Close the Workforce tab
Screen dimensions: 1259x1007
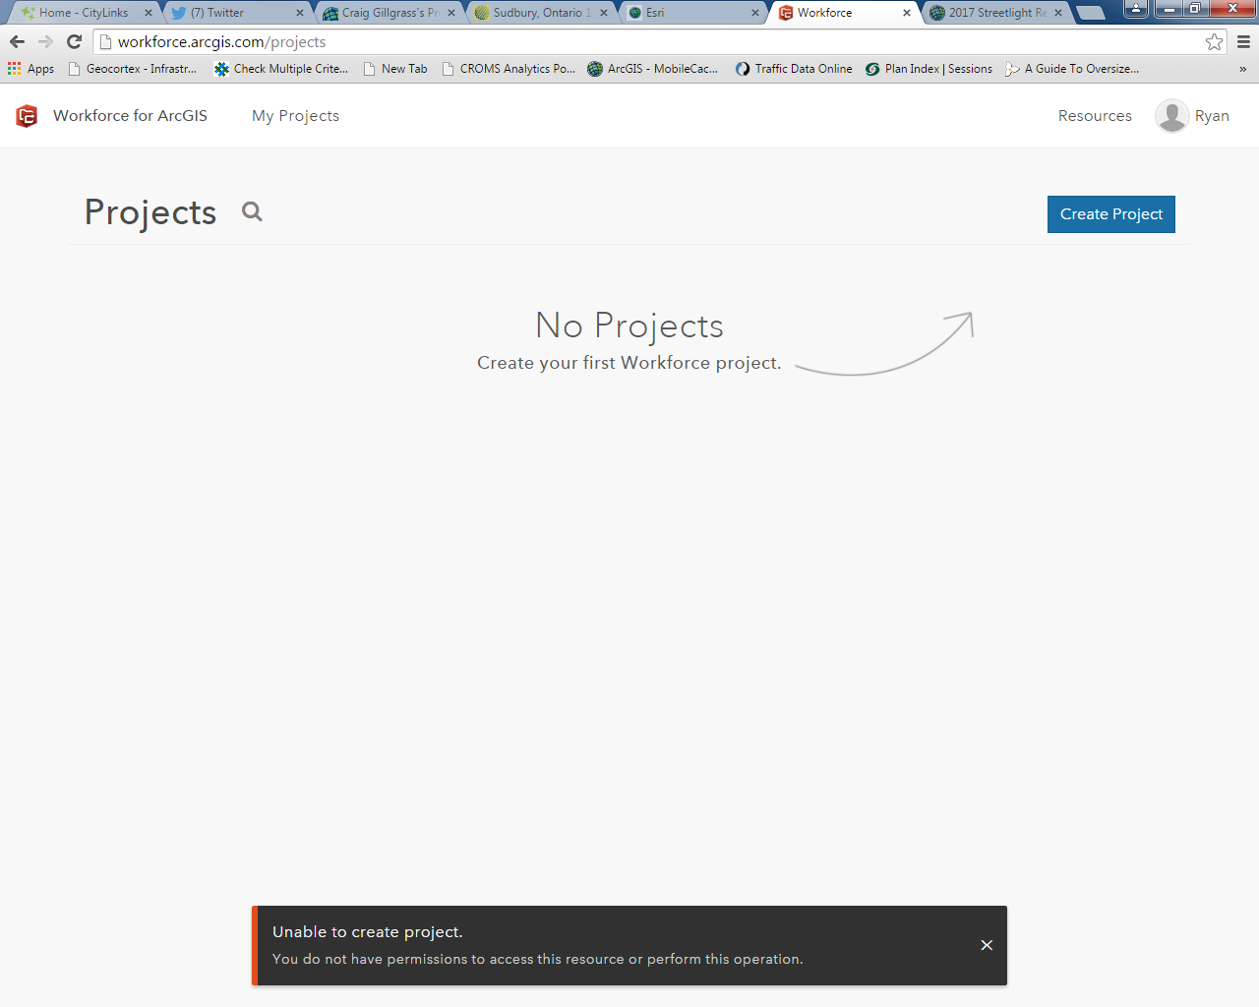pyautogui.click(x=907, y=13)
